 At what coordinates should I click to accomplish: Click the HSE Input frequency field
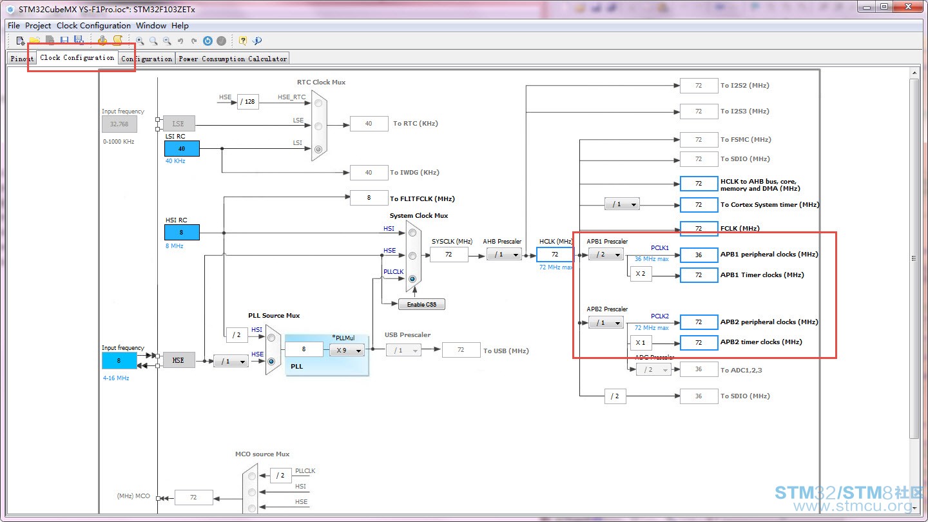pyautogui.click(x=119, y=361)
